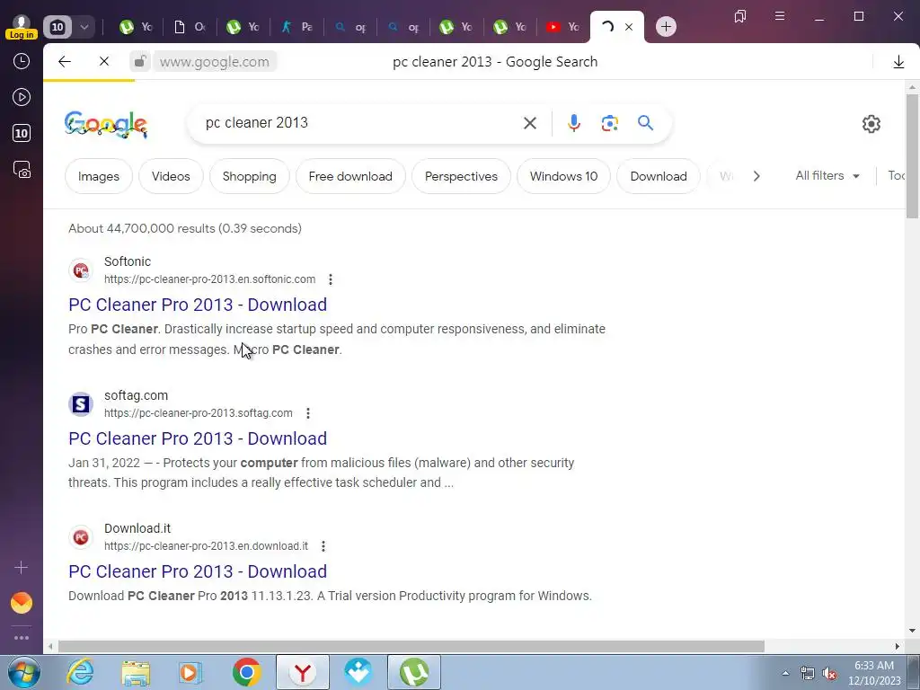Clear the search query with X
The image size is (920, 690).
tap(530, 123)
